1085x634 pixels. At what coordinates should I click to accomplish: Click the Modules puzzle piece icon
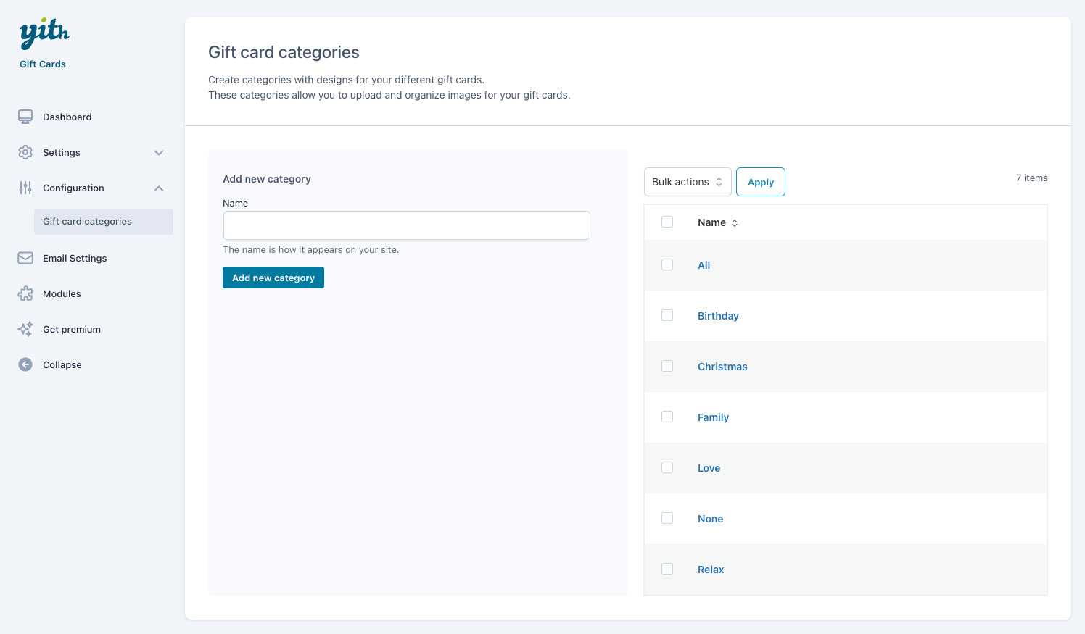pos(25,293)
